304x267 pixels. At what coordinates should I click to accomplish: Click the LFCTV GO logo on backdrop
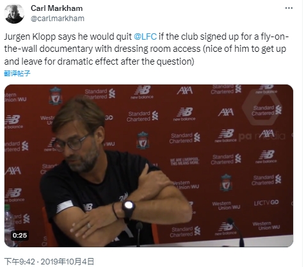pyautogui.click(x=266, y=202)
